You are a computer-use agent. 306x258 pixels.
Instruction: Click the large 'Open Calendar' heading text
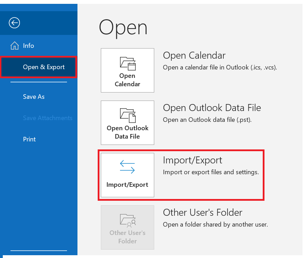click(x=194, y=56)
